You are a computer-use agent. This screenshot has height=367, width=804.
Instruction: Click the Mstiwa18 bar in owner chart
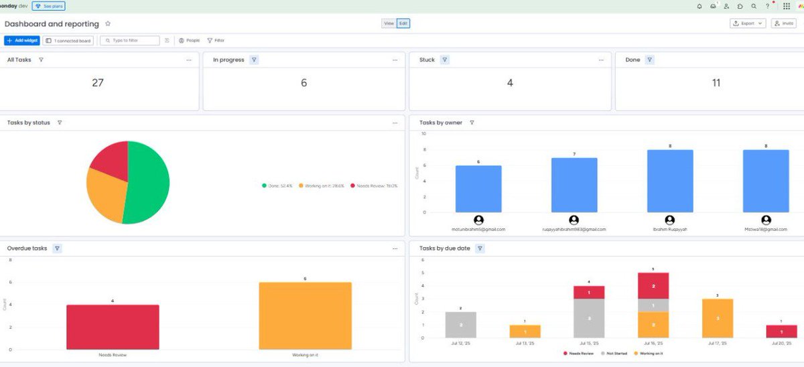pyautogui.click(x=766, y=181)
